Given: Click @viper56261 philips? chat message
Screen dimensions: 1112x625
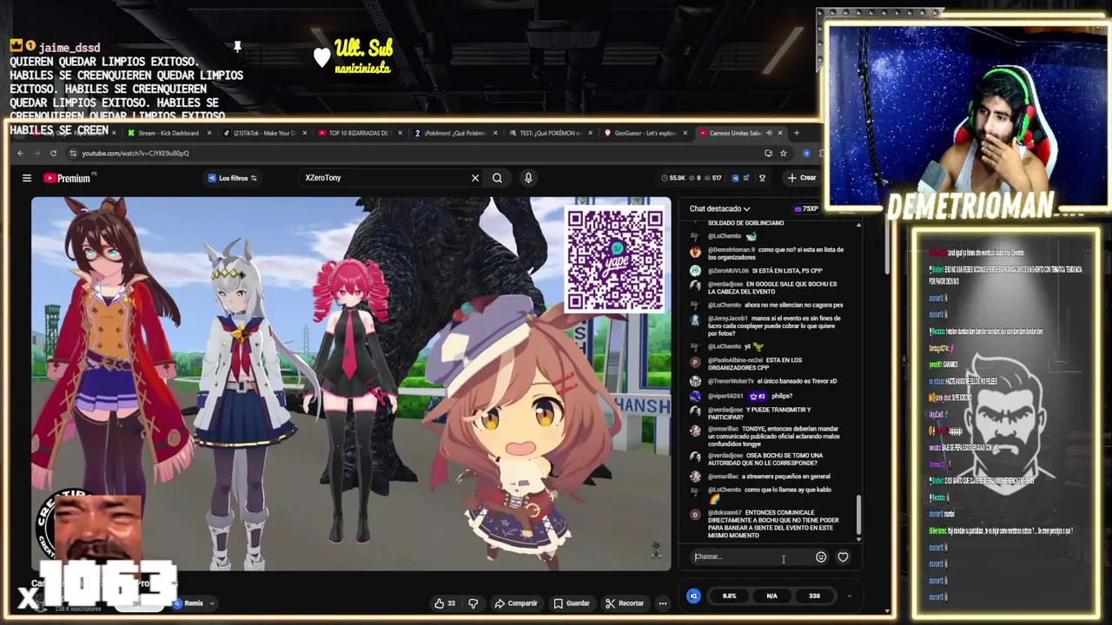Looking at the screenshot, I should pyautogui.click(x=743, y=396).
